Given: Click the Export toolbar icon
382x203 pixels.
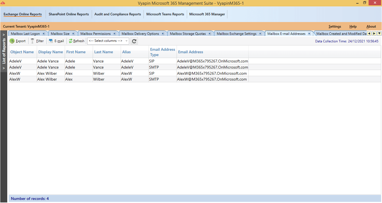Looking at the screenshot, I should (x=12, y=41).
